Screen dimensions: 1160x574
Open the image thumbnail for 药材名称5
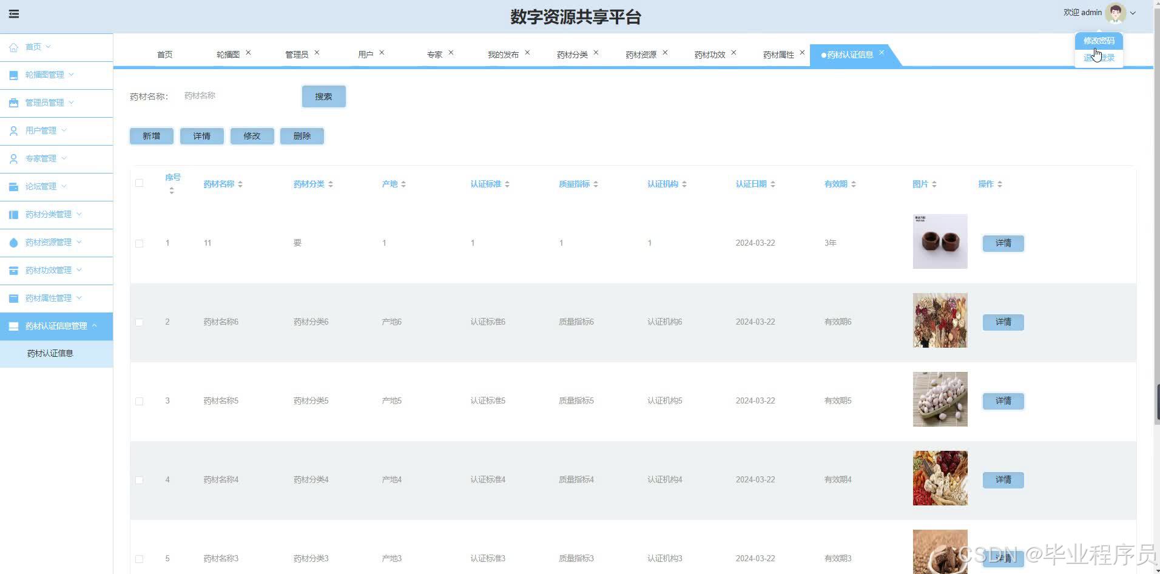(940, 399)
